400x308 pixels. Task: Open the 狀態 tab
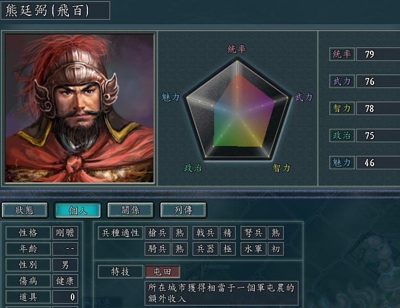coord(25,210)
